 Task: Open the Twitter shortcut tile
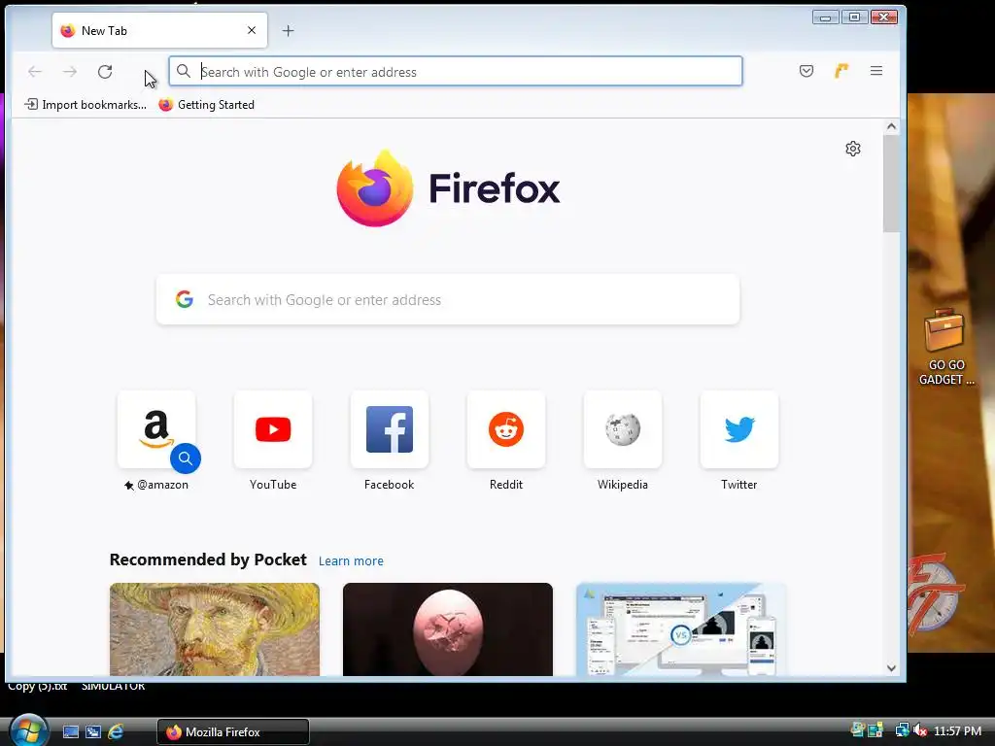pyautogui.click(x=739, y=429)
